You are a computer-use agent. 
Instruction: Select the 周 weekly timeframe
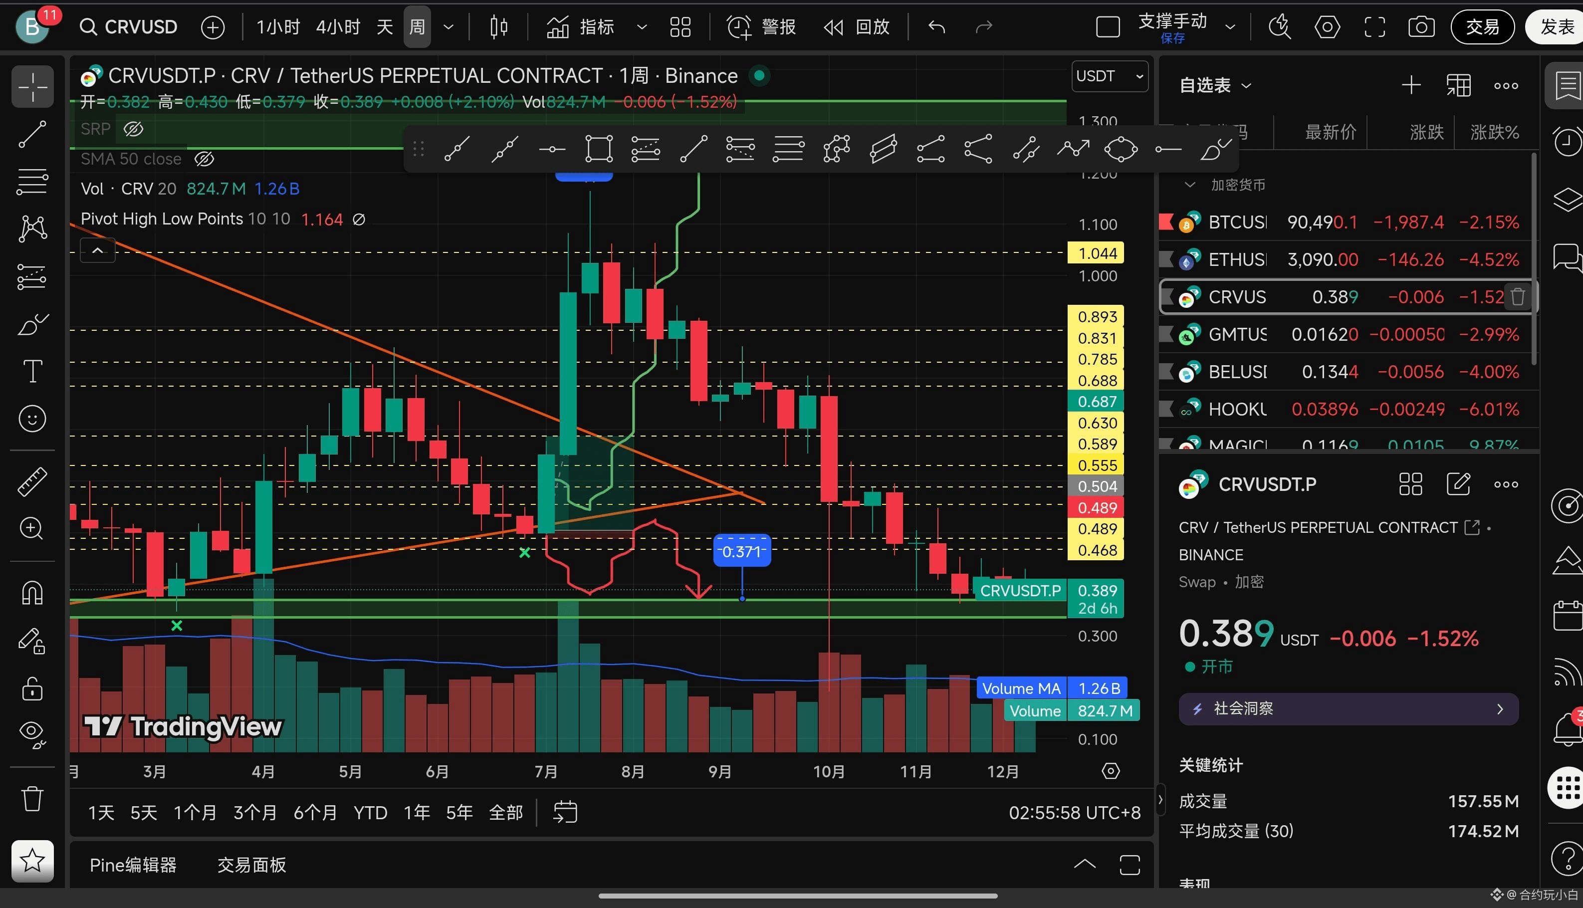click(x=417, y=27)
